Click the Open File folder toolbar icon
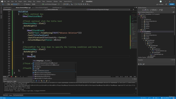Viewport: 176px width, 99px height. (12, 4)
